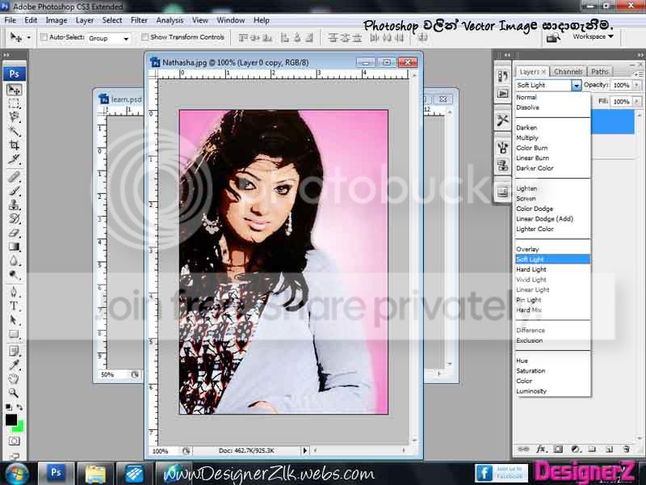Select the Lasso tool
This screenshot has height=485, width=646.
pos(14,117)
